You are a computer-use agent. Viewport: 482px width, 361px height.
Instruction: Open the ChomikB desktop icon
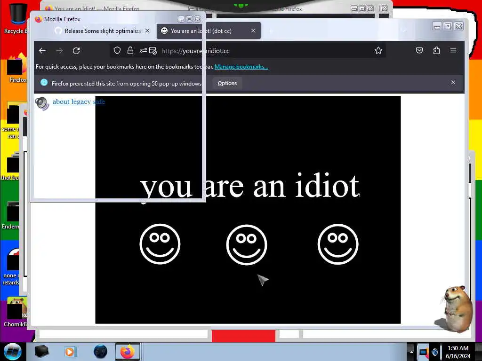tap(16, 312)
